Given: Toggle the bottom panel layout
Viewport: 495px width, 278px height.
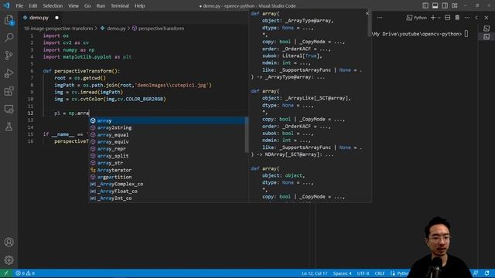Looking at the screenshot, I should coord(435,5).
